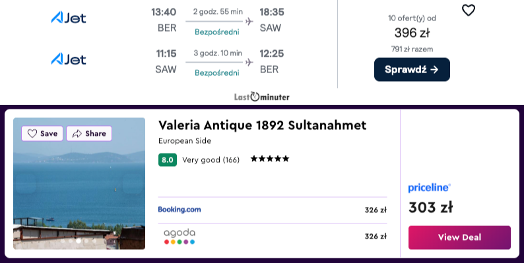
Task: Share the Valeria Antique hotel listing
Action: pos(89,134)
